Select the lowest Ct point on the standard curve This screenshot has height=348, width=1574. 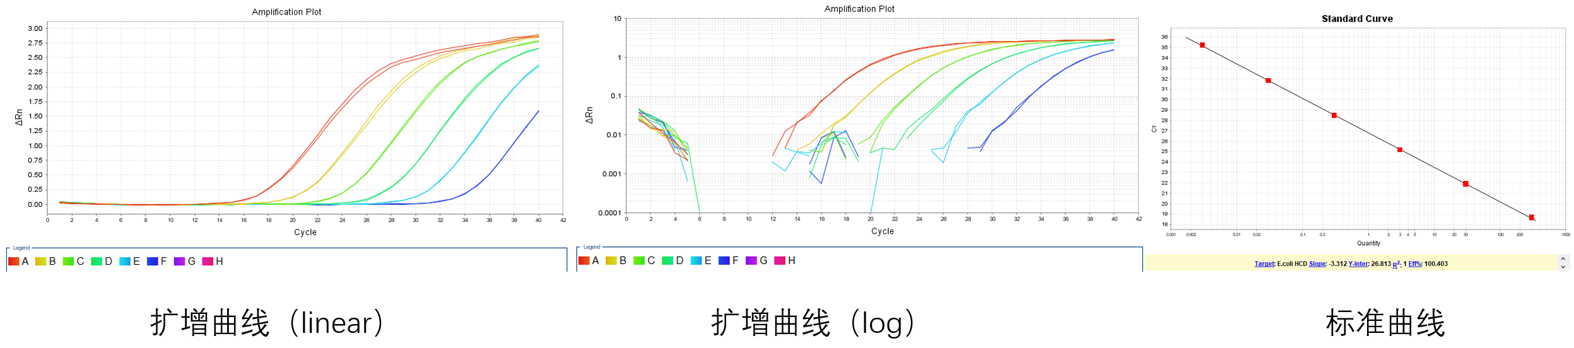(x=1531, y=217)
